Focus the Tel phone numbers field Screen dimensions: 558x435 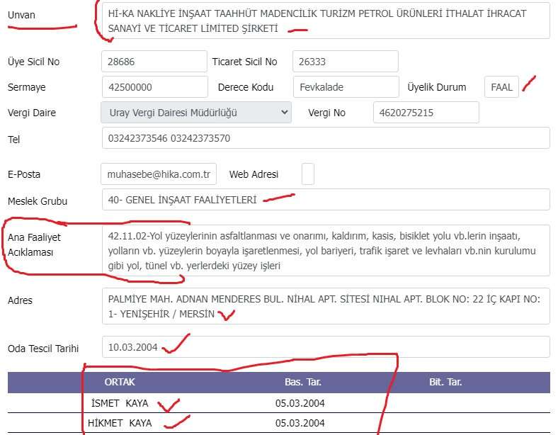coord(326,138)
